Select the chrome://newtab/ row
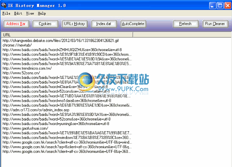 pos(17,45)
